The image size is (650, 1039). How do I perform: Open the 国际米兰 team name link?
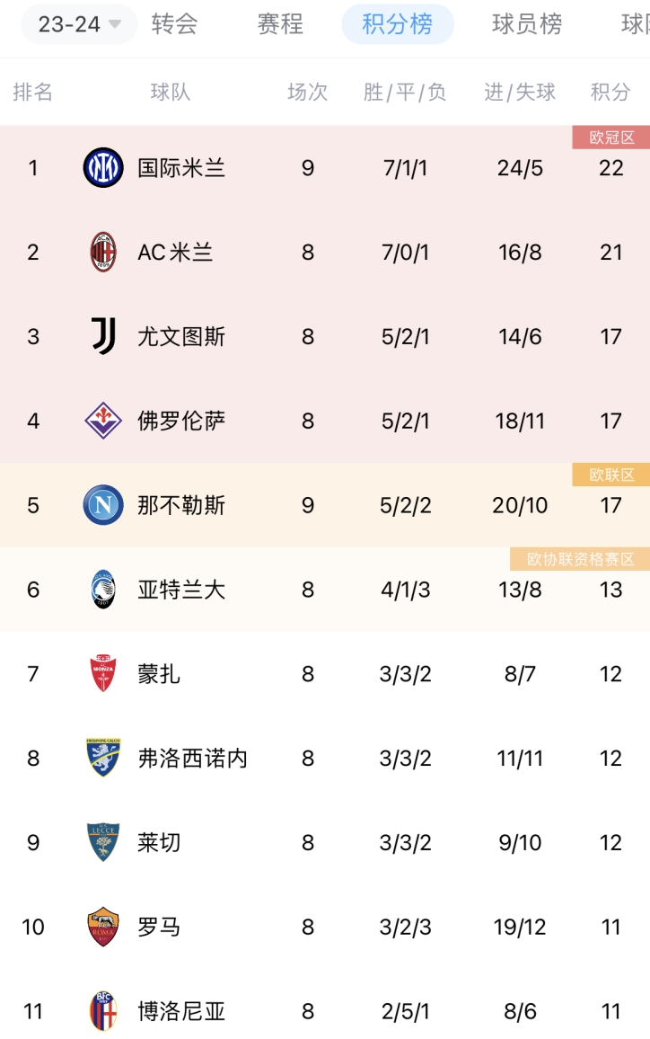point(181,168)
